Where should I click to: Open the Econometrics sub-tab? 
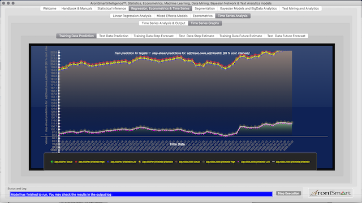pyautogui.click(x=202, y=16)
